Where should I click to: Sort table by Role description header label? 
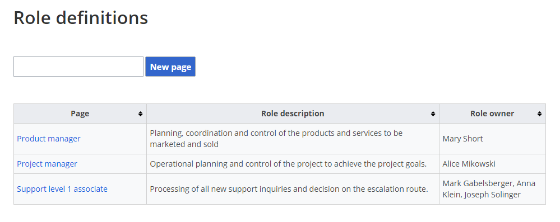click(x=293, y=114)
